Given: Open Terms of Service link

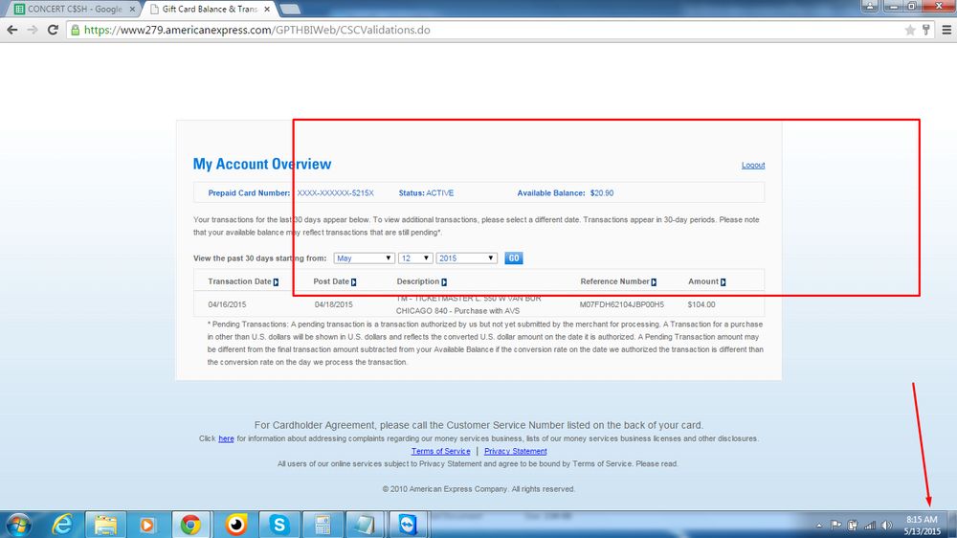Looking at the screenshot, I should [x=440, y=451].
